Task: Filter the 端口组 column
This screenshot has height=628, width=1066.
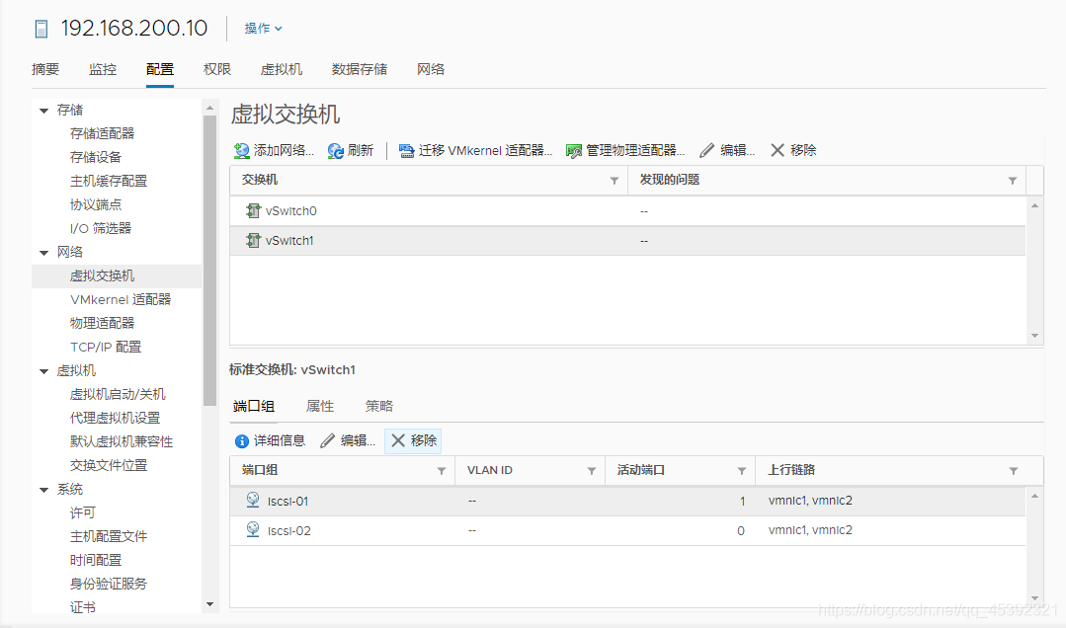Action: coord(442,471)
